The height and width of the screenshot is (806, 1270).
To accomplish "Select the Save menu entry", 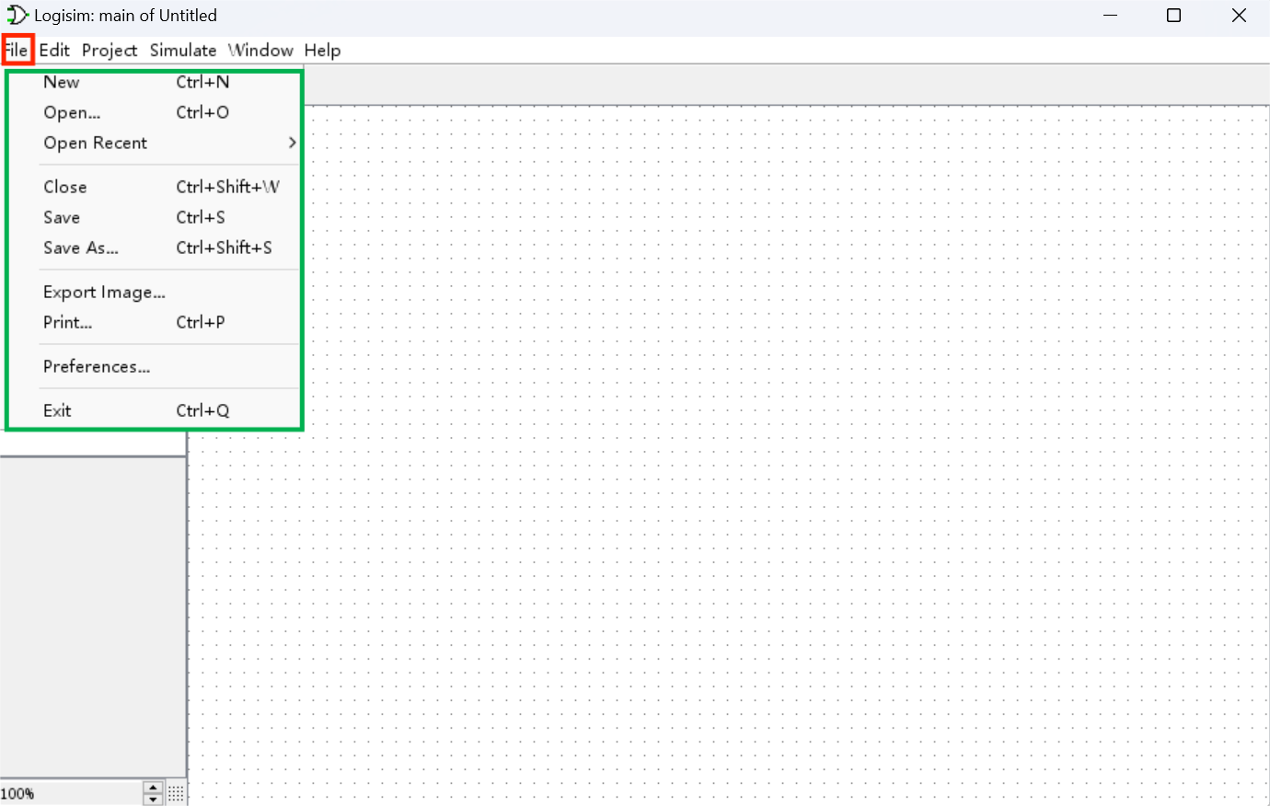I will [62, 217].
